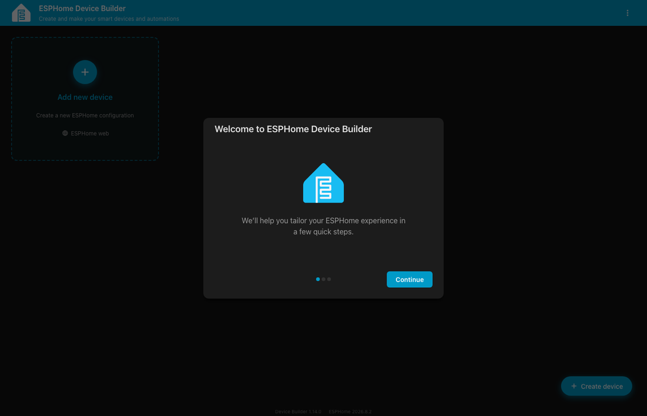647x416 pixels.
Task: Click the Create device floating button
Action: click(x=596, y=386)
